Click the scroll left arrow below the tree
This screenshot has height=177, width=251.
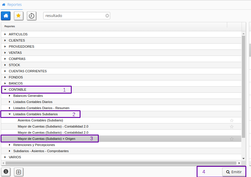click(3, 163)
